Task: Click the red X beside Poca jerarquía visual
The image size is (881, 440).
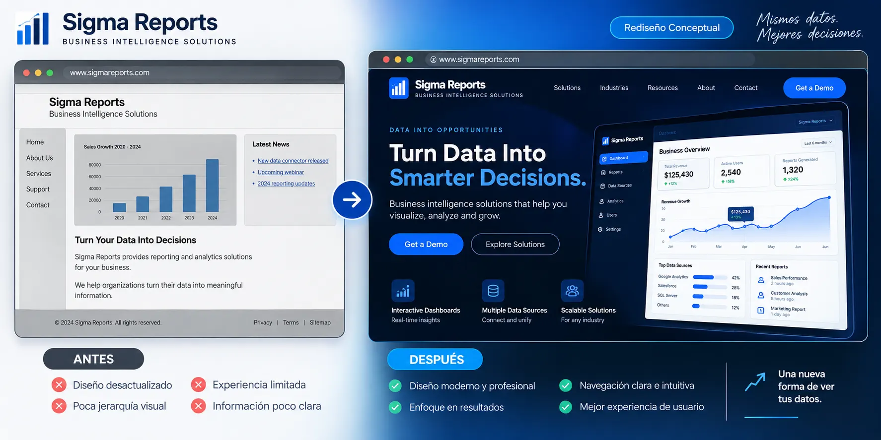Action: coord(59,406)
